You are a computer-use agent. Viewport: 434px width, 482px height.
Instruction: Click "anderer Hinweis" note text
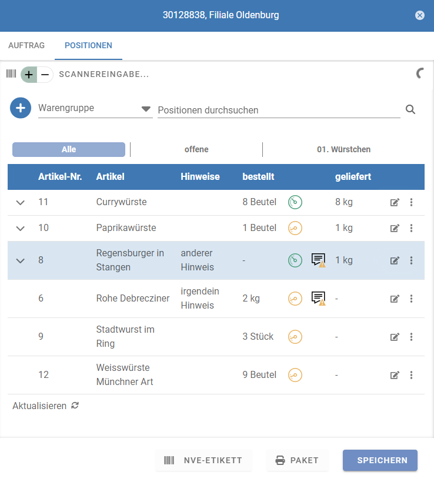[x=197, y=260]
